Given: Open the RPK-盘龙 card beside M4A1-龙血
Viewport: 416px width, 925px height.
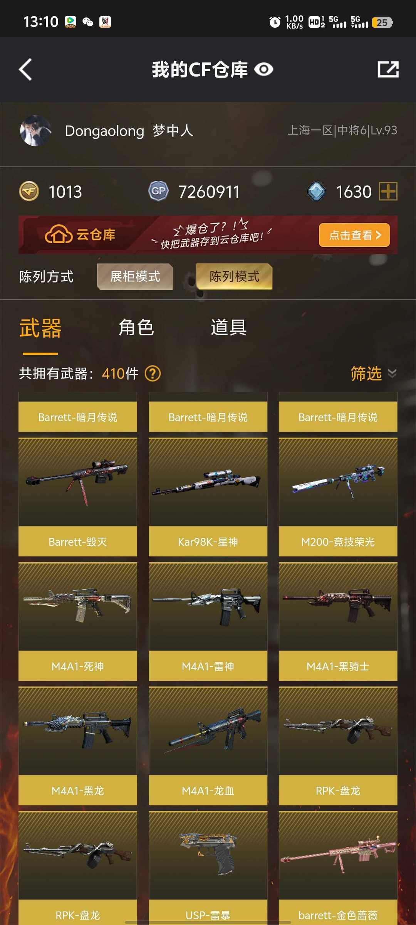Looking at the screenshot, I should click(x=338, y=746).
